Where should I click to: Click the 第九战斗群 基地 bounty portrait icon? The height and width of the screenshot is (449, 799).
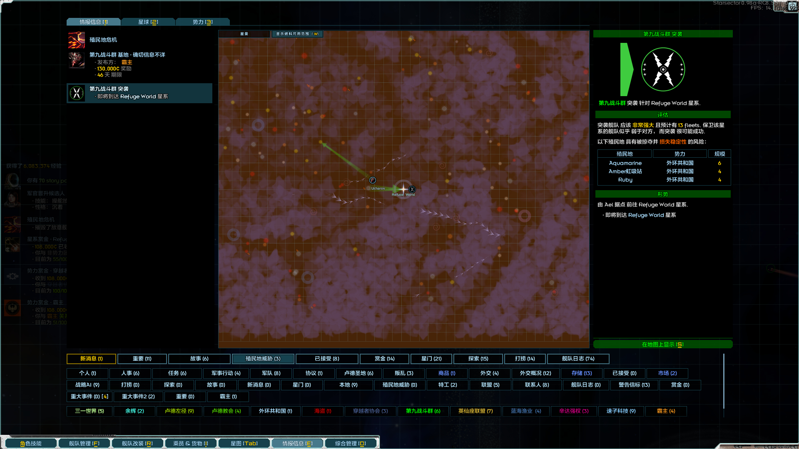77,60
